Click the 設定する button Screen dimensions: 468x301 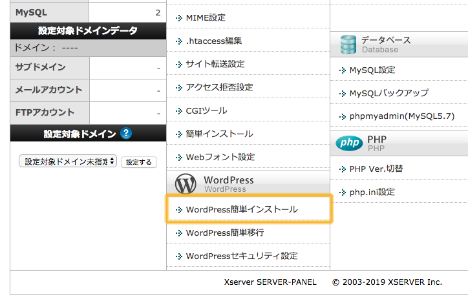pyautogui.click(x=139, y=162)
